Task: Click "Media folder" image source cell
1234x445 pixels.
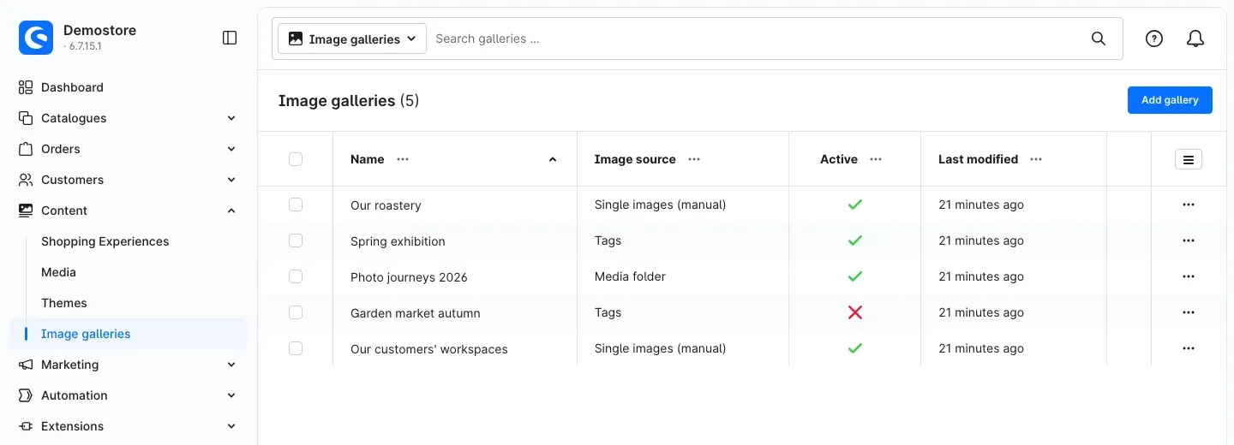Action: (x=630, y=276)
